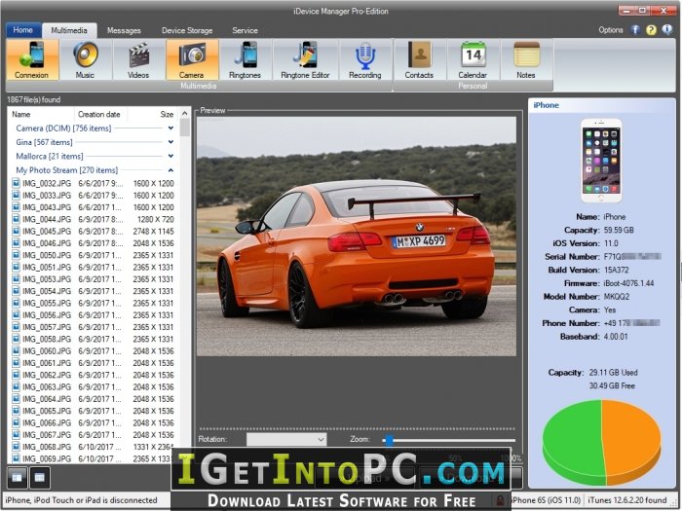682x511 pixels.
Task: Select file IMG_0057.JPG
Action: (94, 327)
